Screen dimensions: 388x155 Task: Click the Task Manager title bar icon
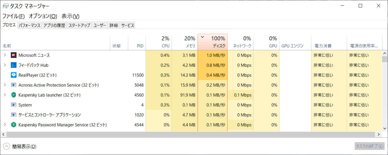pyautogui.click(x=5, y=6)
